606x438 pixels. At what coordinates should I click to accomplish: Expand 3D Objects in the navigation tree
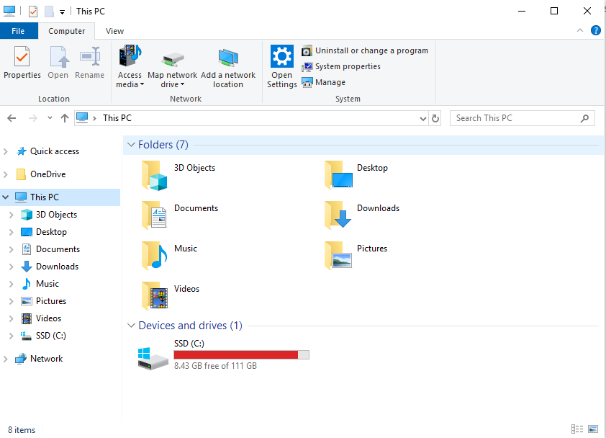(x=12, y=215)
